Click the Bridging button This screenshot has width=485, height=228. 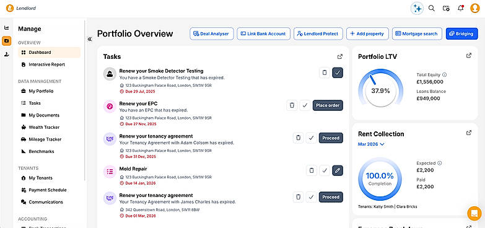[x=461, y=33]
